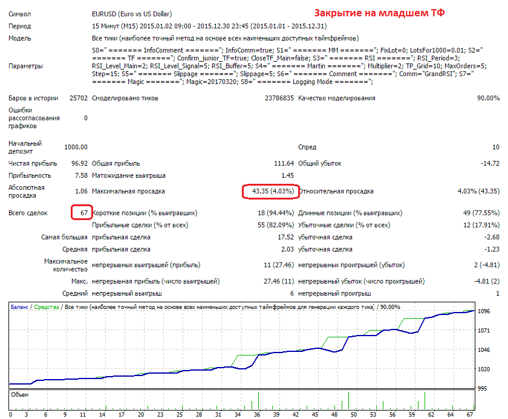508x419 pixels.
Task: Click the "Модель" row label
Action: 20,38
